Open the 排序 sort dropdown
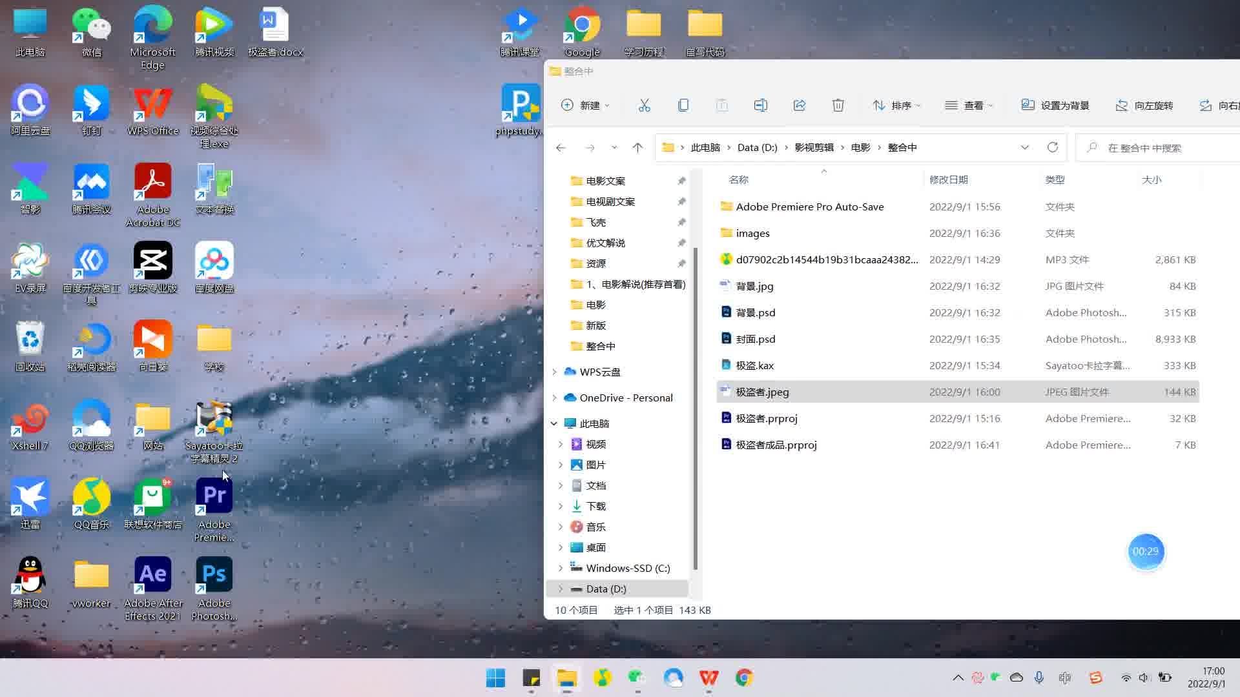The image size is (1240, 697). tap(896, 105)
